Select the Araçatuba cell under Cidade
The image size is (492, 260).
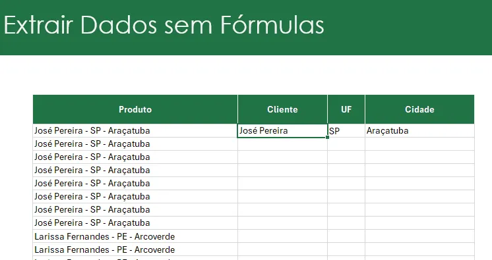point(419,130)
